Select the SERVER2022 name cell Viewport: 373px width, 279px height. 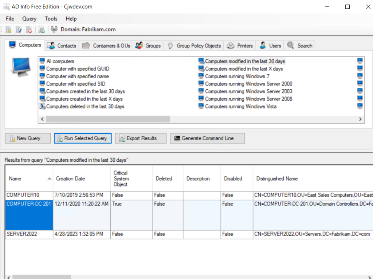(29, 234)
